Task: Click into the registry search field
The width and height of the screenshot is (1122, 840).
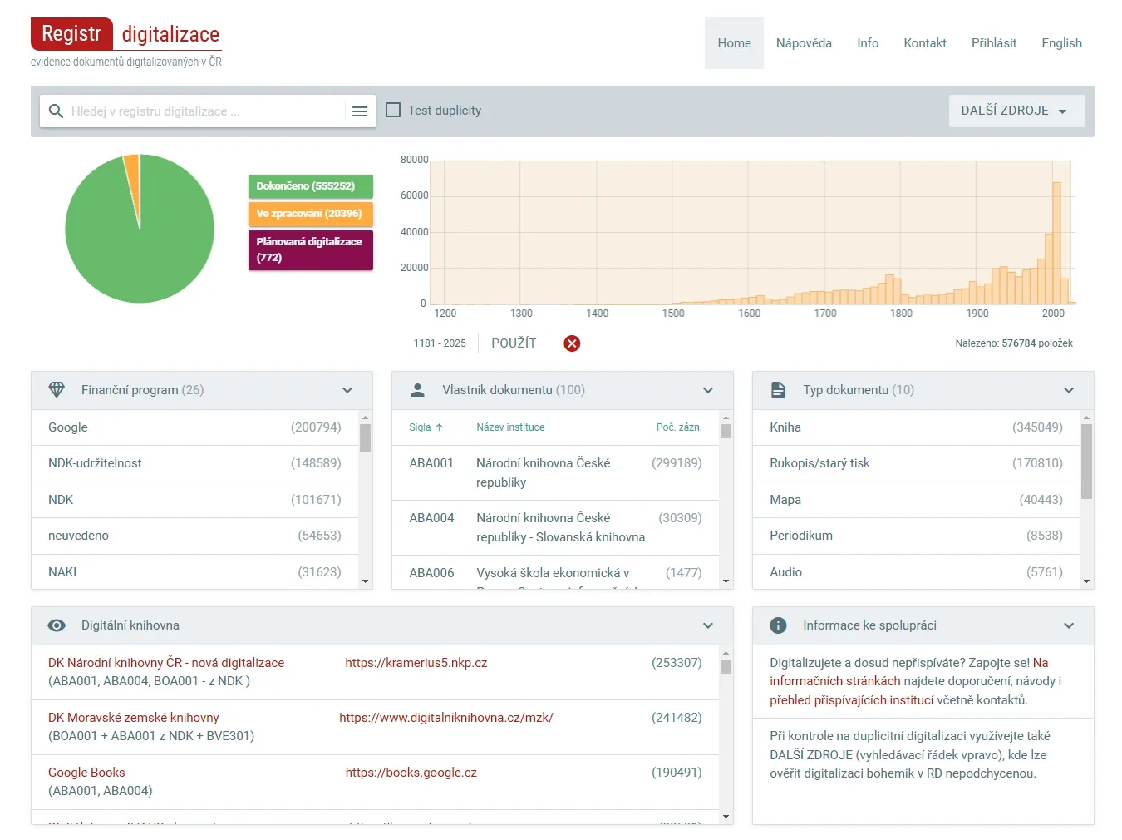Action: point(204,111)
